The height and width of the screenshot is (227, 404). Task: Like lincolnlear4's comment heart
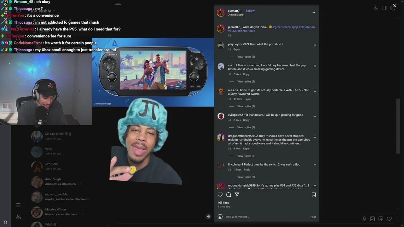[x=315, y=165]
